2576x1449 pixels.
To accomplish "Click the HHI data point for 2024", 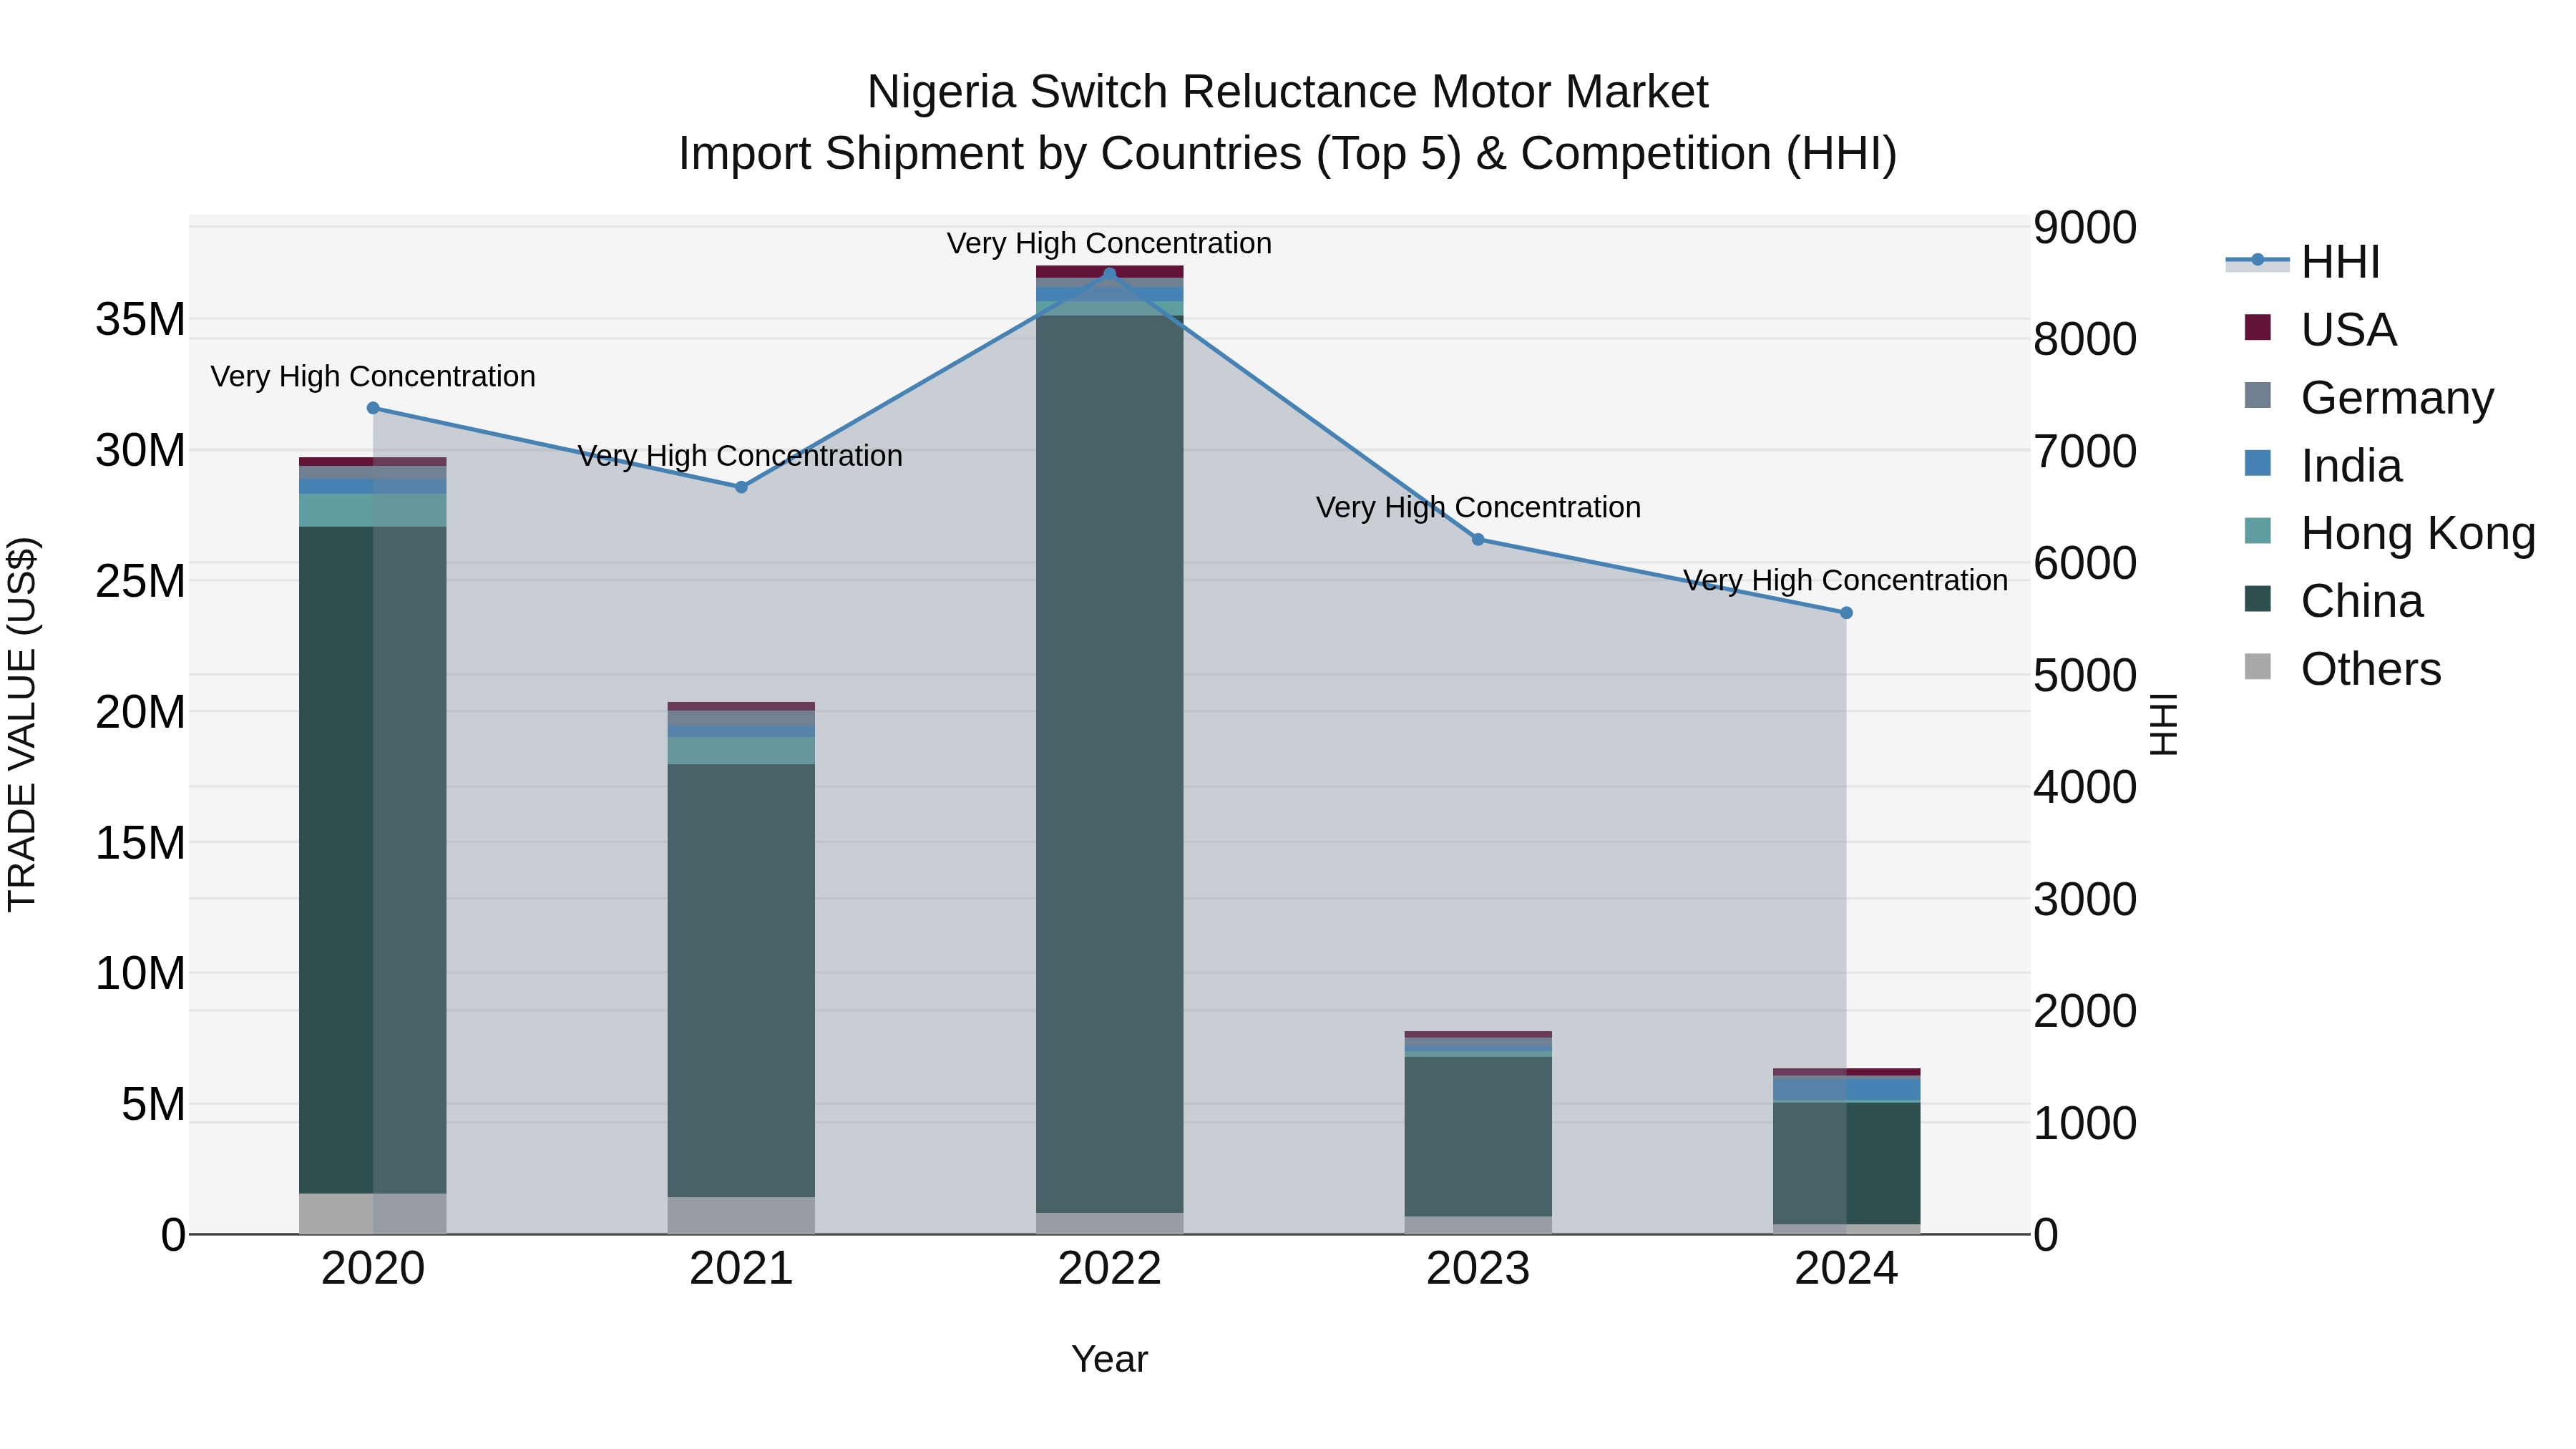I will [x=1846, y=613].
